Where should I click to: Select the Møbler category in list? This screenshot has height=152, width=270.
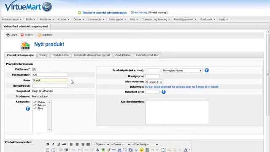[x=39, y=102]
